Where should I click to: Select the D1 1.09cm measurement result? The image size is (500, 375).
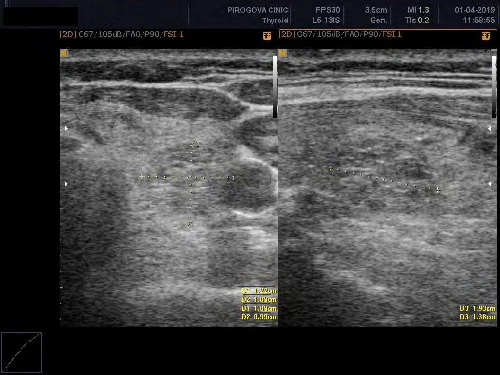tap(259, 309)
